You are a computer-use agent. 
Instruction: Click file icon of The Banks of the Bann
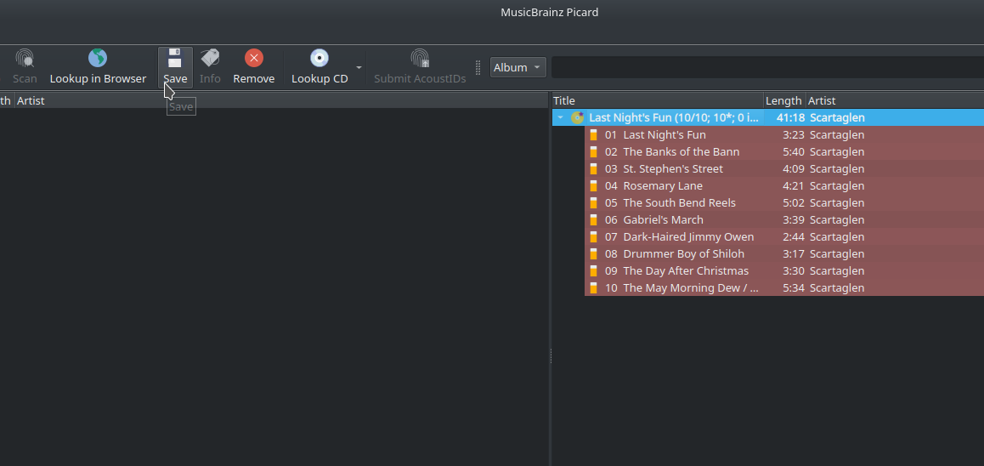(594, 152)
